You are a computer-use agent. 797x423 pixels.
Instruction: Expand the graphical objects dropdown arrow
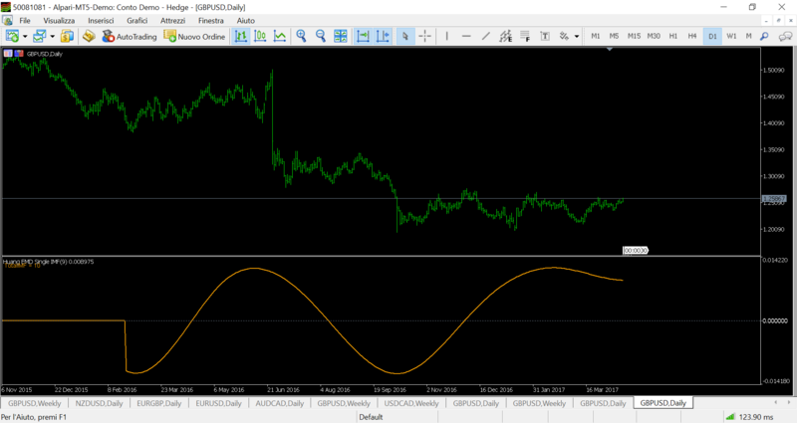[x=576, y=36]
